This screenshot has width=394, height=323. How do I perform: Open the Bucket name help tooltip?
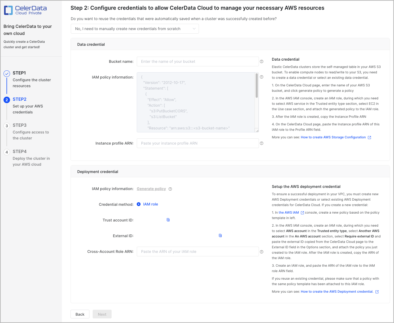pyautogui.click(x=261, y=61)
